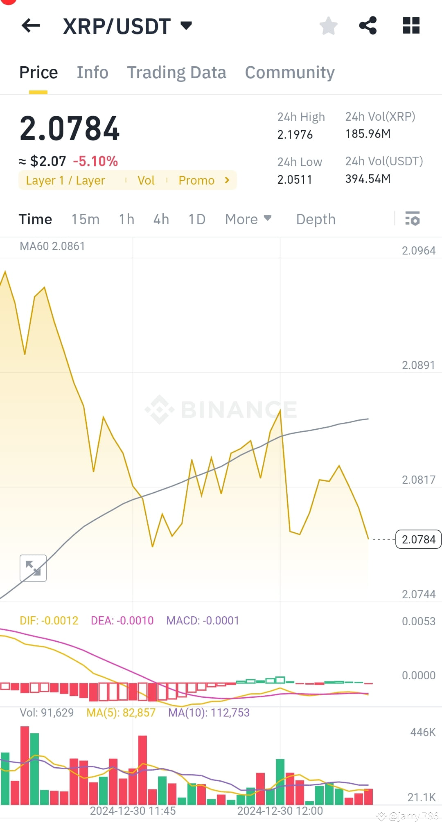Screen dimensions: 442x825
Task: Activate the 1D time interval
Action: 196,219
